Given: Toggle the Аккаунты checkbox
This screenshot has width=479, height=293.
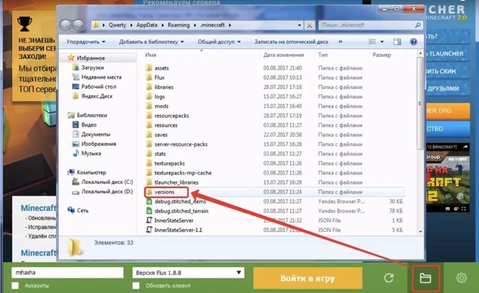Looking at the screenshot, I should [15, 286].
